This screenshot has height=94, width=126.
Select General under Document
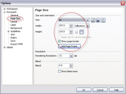14,15
